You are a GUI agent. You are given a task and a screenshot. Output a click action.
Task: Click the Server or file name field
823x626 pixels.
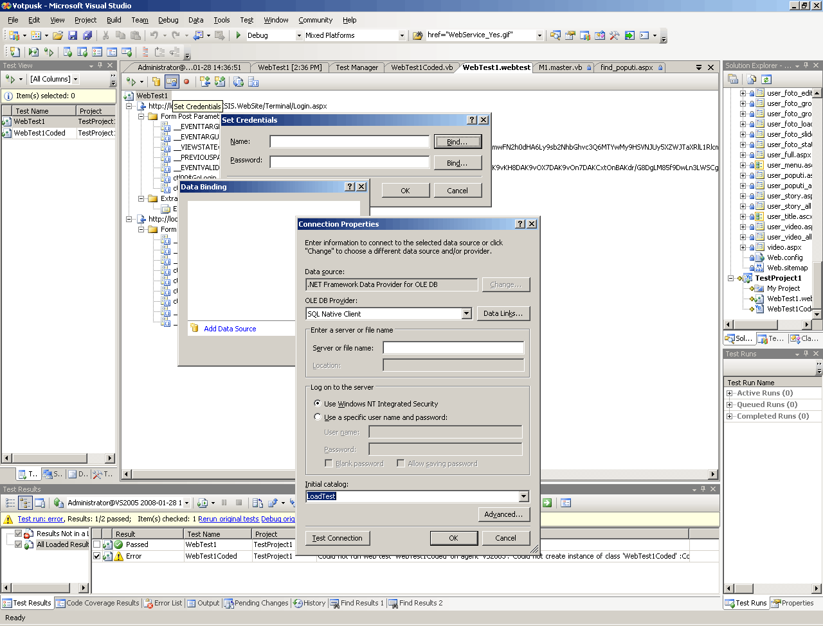pyautogui.click(x=453, y=348)
